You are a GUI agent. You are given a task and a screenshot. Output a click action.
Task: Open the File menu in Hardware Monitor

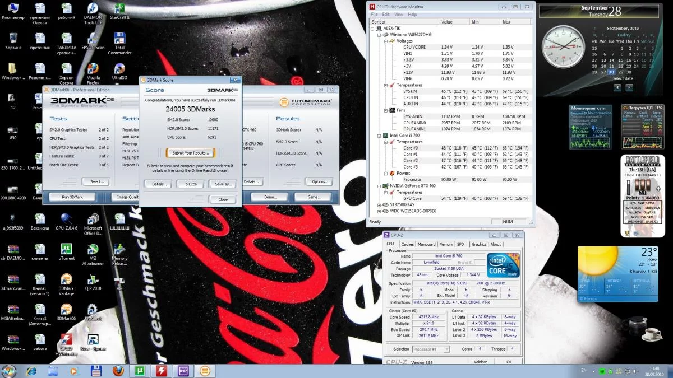point(375,14)
